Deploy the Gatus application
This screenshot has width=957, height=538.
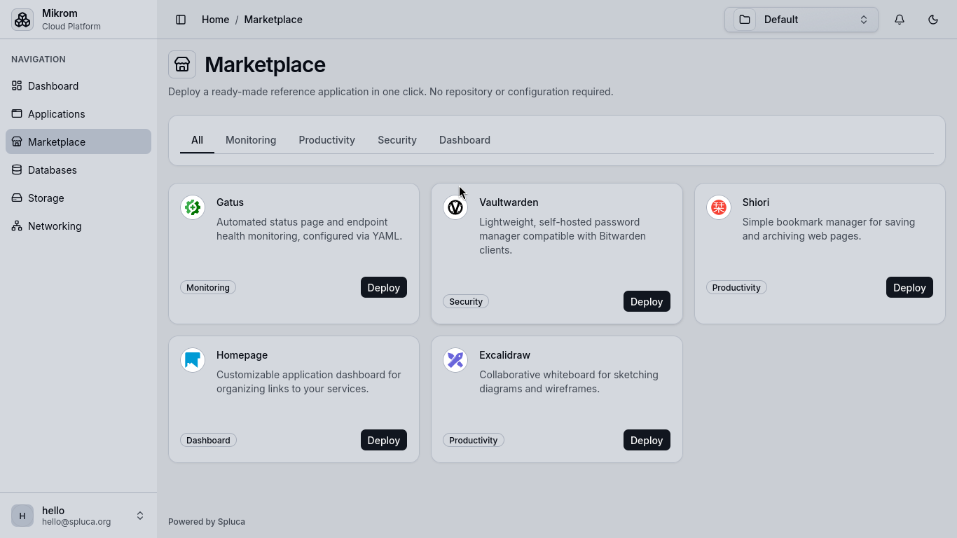[384, 287]
